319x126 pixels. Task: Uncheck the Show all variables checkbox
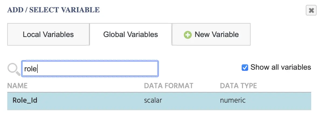(245, 68)
